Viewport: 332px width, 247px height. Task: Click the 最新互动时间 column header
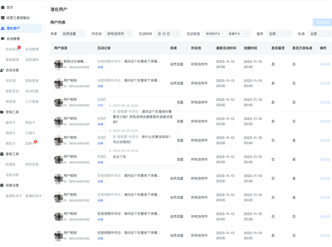tap(226, 48)
